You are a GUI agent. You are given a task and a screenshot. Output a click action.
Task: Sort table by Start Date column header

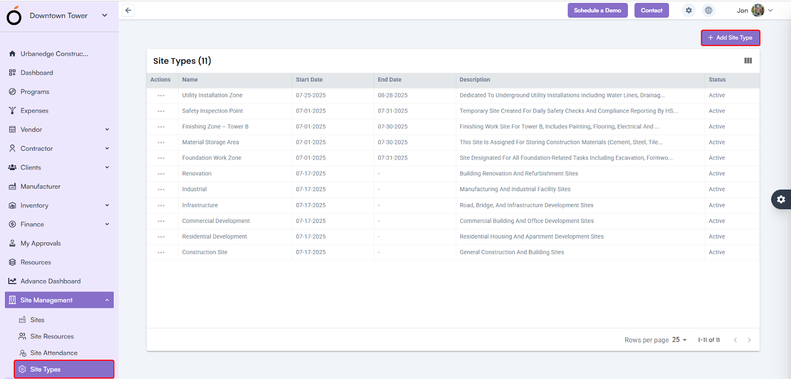coord(309,80)
